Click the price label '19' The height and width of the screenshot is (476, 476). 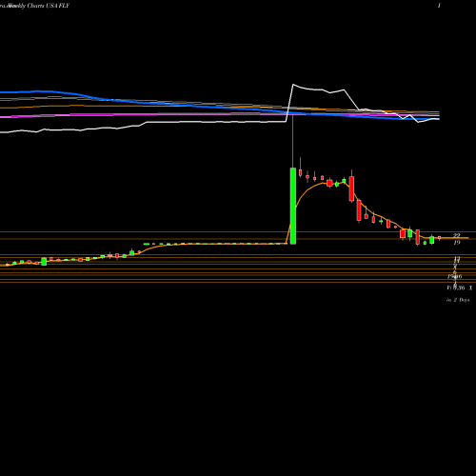pyautogui.click(x=456, y=243)
